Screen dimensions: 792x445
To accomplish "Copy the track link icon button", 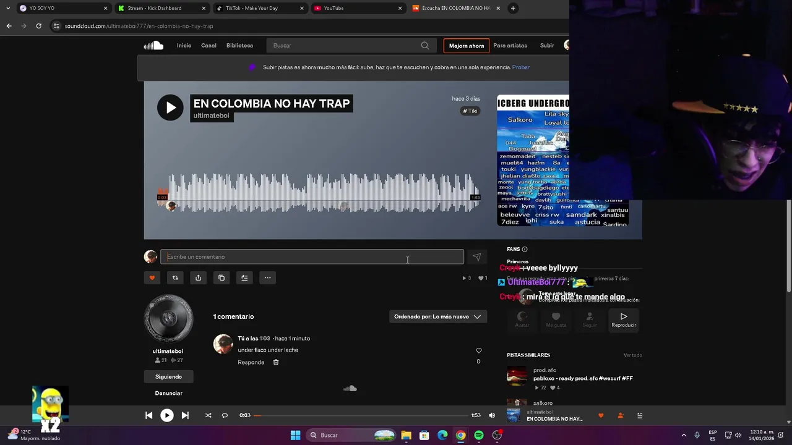I will point(222,278).
